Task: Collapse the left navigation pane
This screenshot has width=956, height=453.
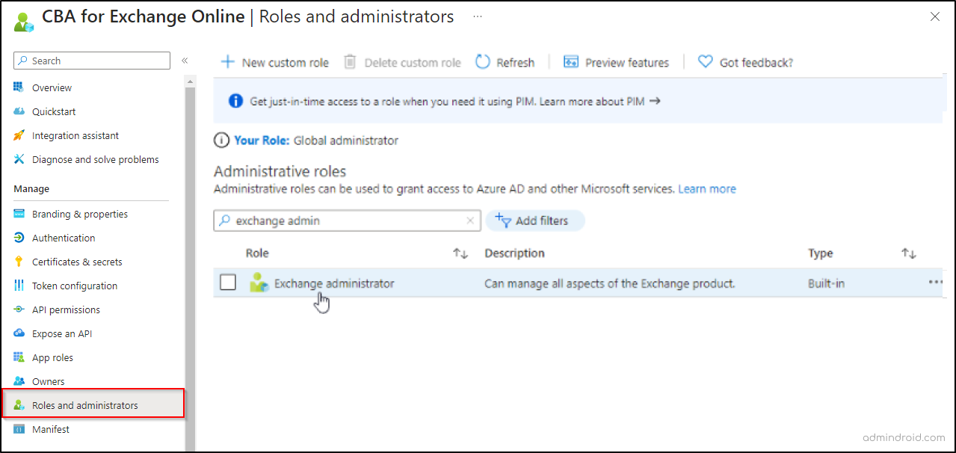Action: [x=185, y=61]
